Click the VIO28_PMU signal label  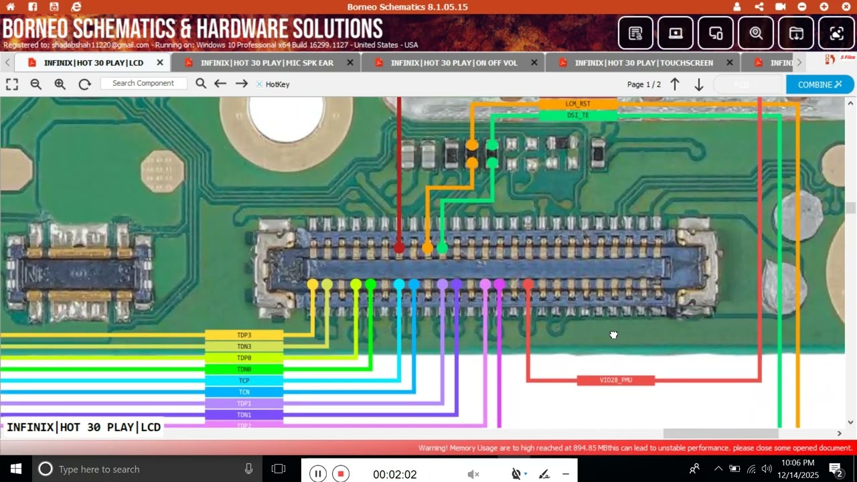click(616, 380)
